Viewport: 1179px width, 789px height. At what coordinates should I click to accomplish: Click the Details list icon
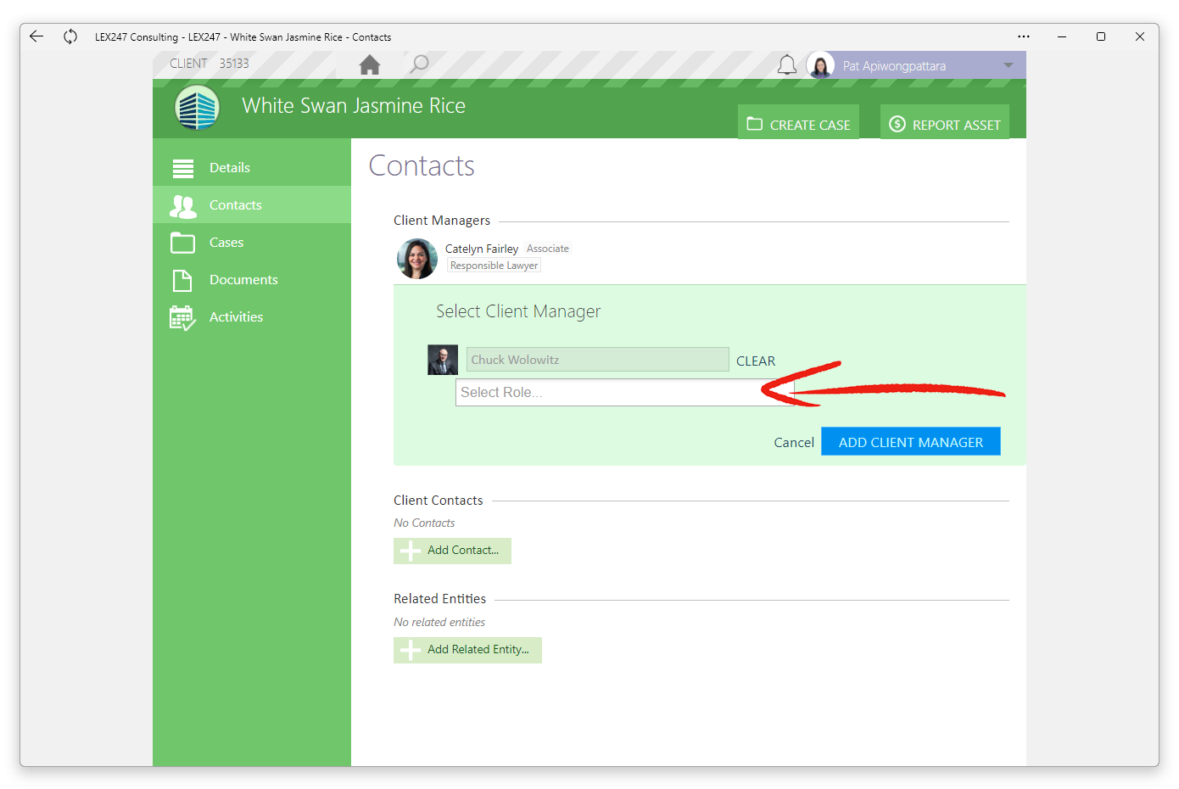click(x=183, y=168)
